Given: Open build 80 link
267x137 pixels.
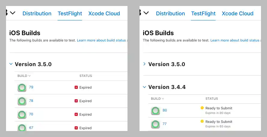Looking at the screenshot, I should [x=165, y=110].
